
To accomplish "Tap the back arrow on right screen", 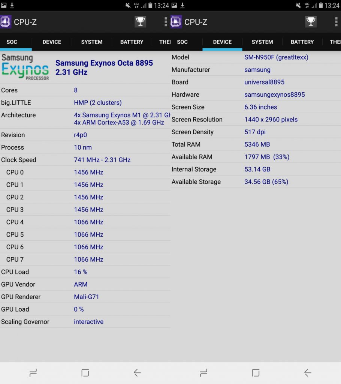I will point(308,373).
